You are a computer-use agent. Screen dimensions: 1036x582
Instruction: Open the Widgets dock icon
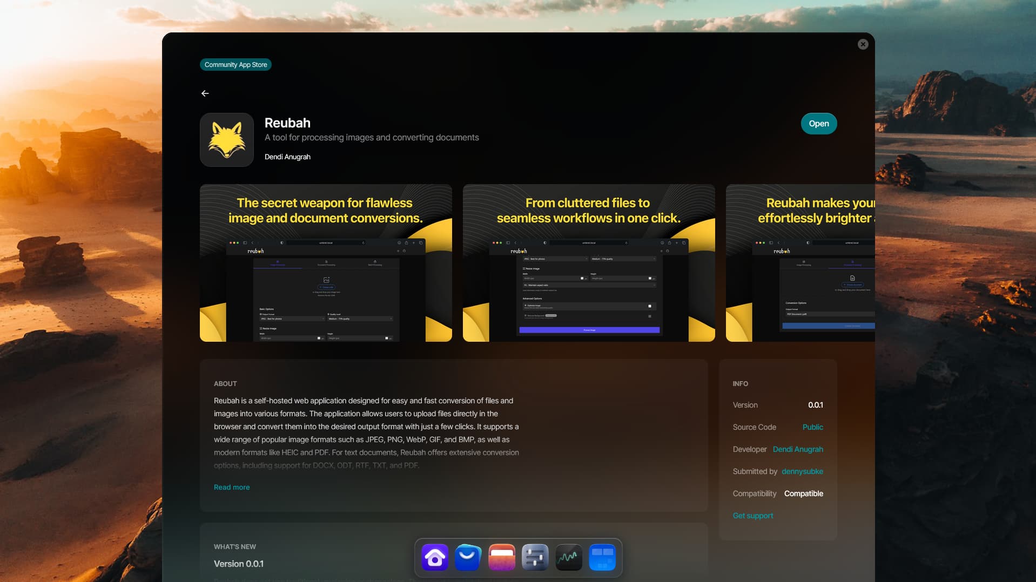click(x=602, y=558)
